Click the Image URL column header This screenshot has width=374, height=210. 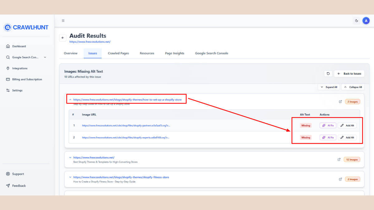(89, 114)
